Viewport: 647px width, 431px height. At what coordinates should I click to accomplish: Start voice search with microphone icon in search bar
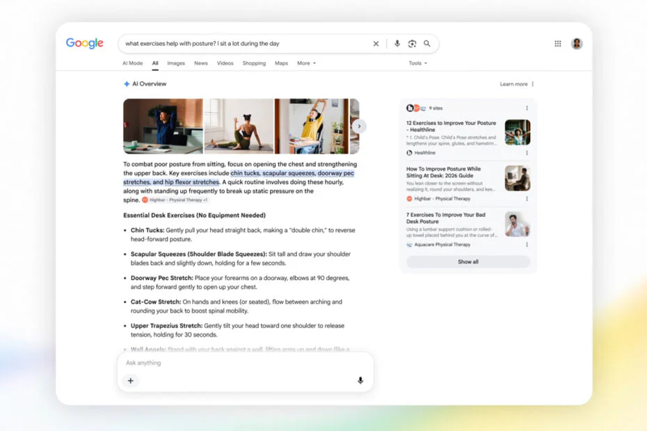pos(397,44)
